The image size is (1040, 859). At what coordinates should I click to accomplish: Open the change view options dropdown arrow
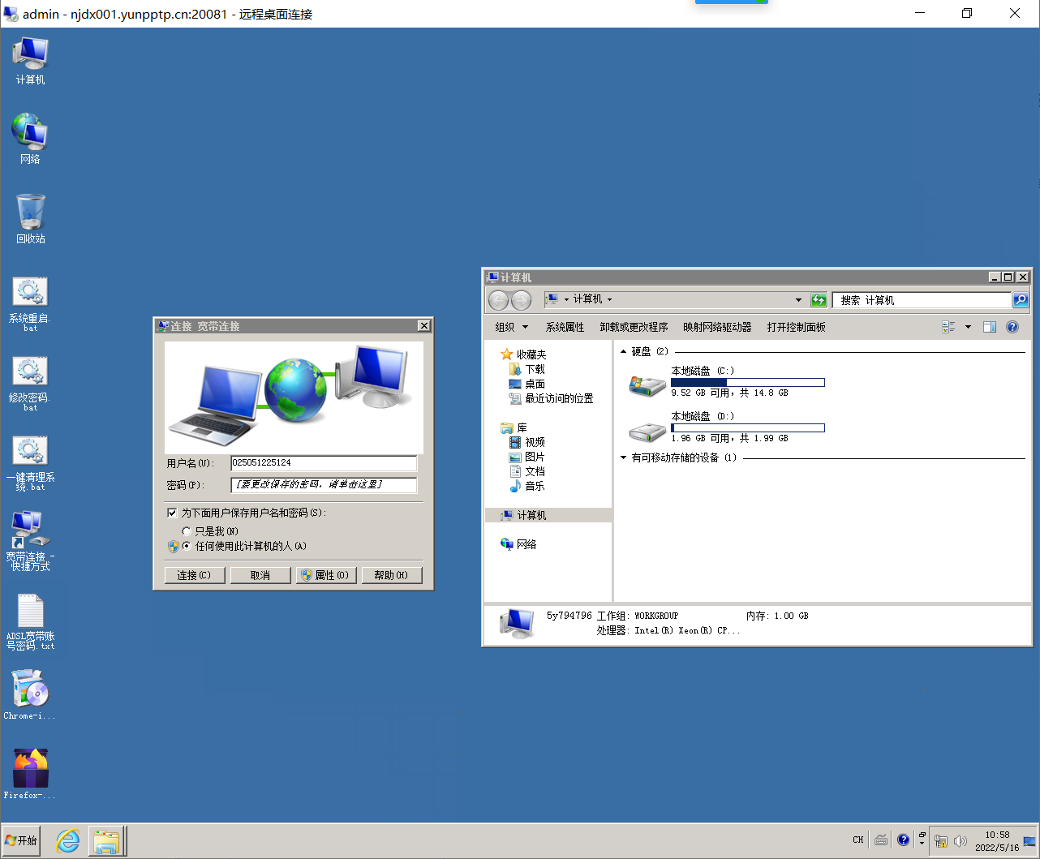(x=968, y=327)
